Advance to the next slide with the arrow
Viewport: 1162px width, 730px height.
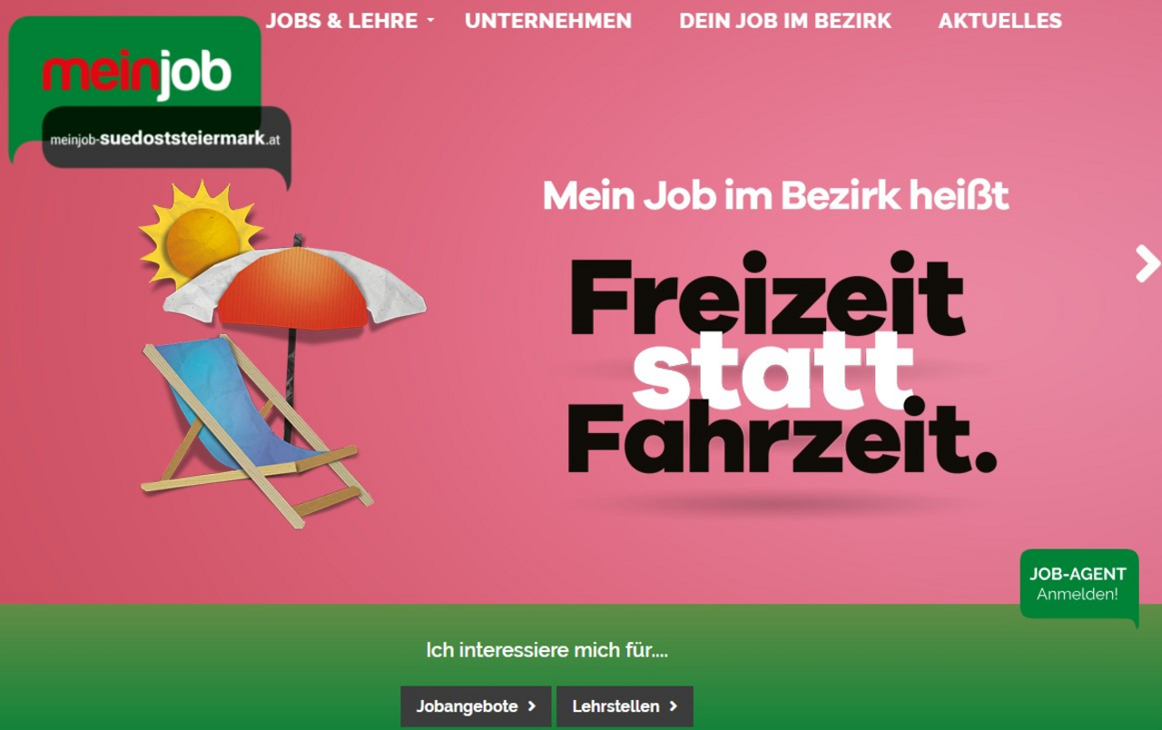1147,264
